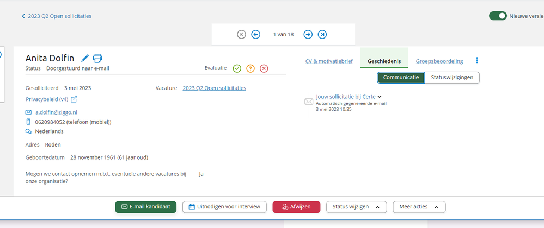Click the E-mail kandidaat button
The height and width of the screenshot is (228, 544).
click(146, 207)
